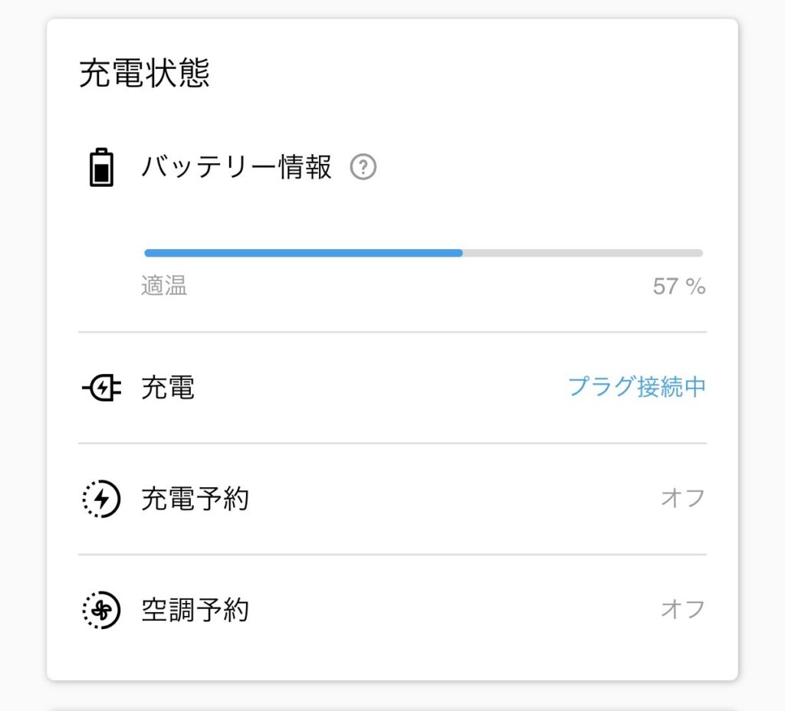Click the 空調予約 fan timer icon
Screen dimensions: 785x711
pos(101,611)
